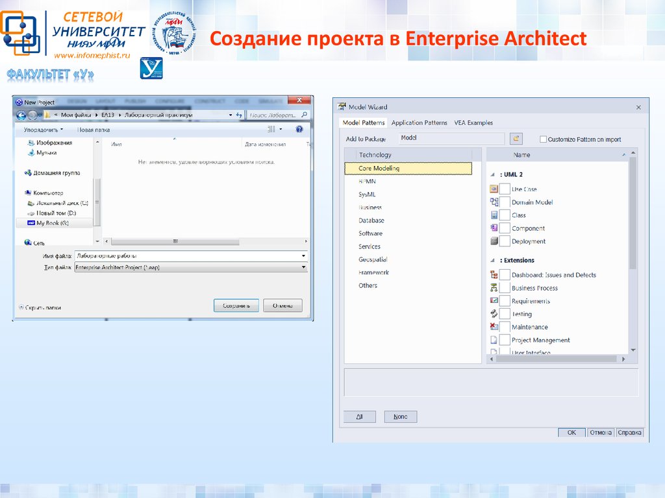Click the Dashboard: Issues and Defects icon
The image size is (665, 498).
click(494, 275)
